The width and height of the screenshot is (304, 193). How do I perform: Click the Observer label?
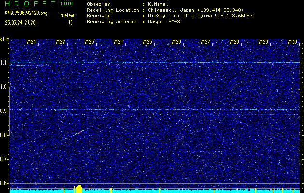tap(99, 4)
